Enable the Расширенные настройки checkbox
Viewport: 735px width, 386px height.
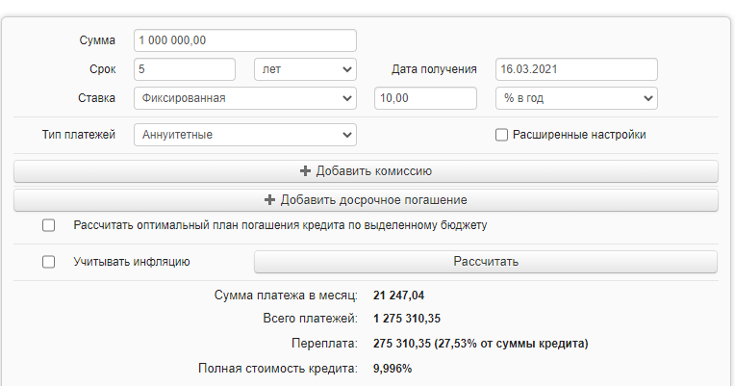coord(501,135)
